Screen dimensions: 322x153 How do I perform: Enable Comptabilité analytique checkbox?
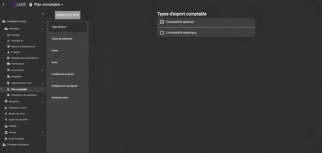(x=162, y=32)
